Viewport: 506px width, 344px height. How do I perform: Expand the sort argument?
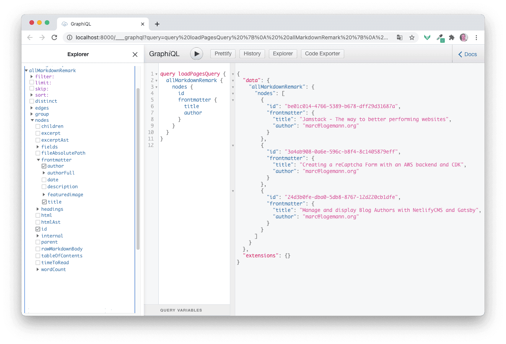pos(32,95)
